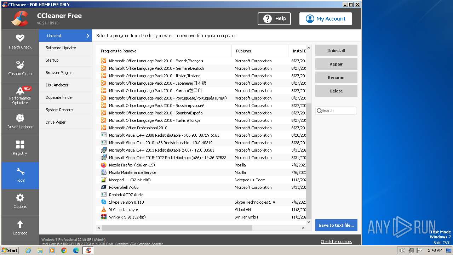Image resolution: width=453 pixels, height=255 pixels.
Task: Click the vertical scrollbar down arrow
Action: point(309,222)
